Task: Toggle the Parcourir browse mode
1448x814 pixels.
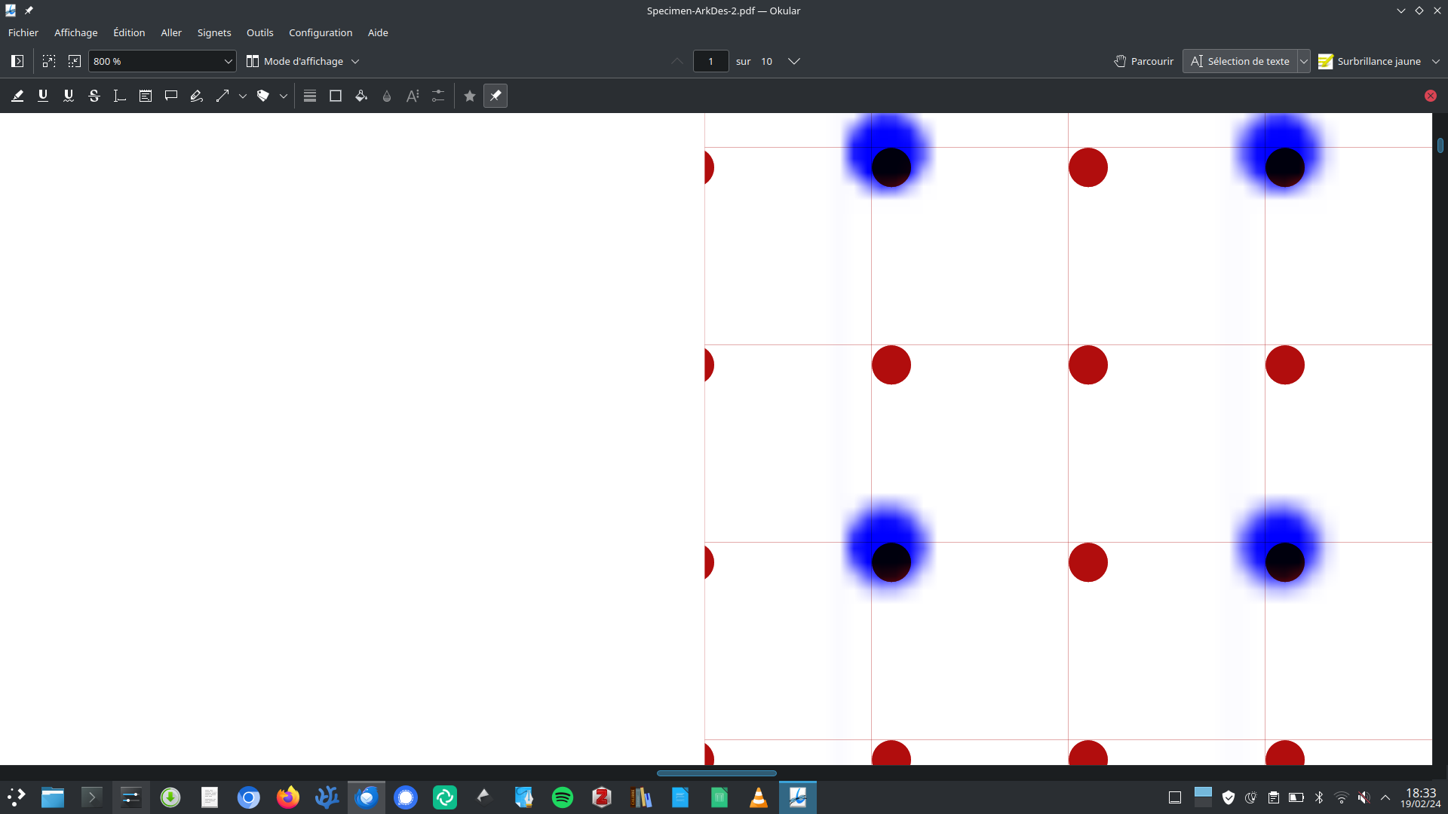Action: pyautogui.click(x=1144, y=61)
